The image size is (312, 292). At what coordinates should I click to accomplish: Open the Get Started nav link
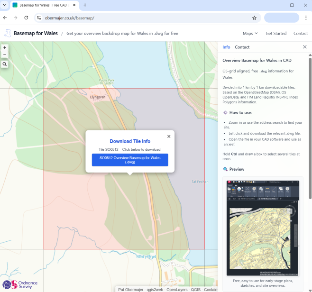pyautogui.click(x=276, y=33)
